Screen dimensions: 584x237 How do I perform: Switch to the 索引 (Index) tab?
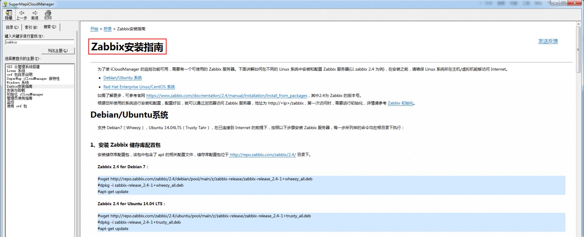point(31,27)
